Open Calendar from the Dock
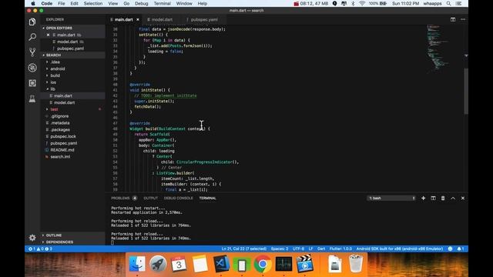 click(179, 263)
